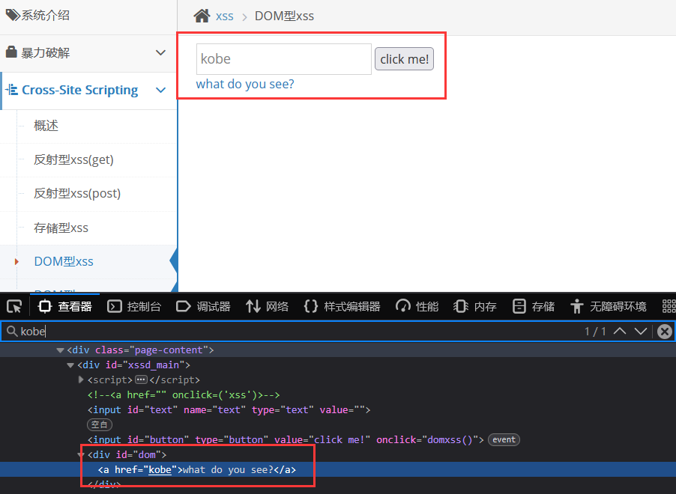Click the 1 / 1 search result count
Viewport: 676px width, 494px height.
[595, 331]
